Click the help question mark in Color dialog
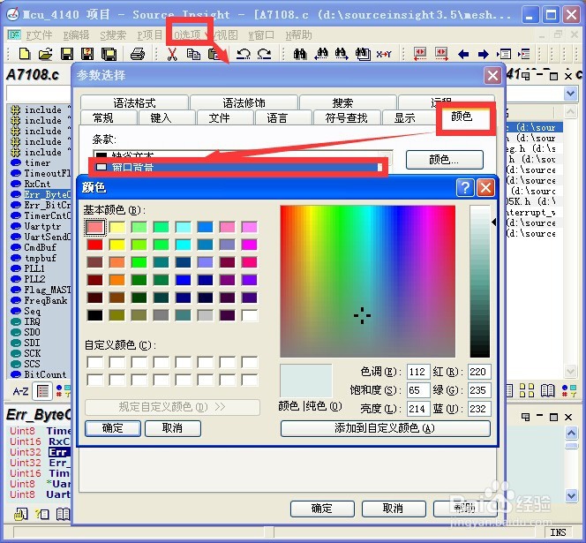Screen dimensions: 586x543 (465, 187)
